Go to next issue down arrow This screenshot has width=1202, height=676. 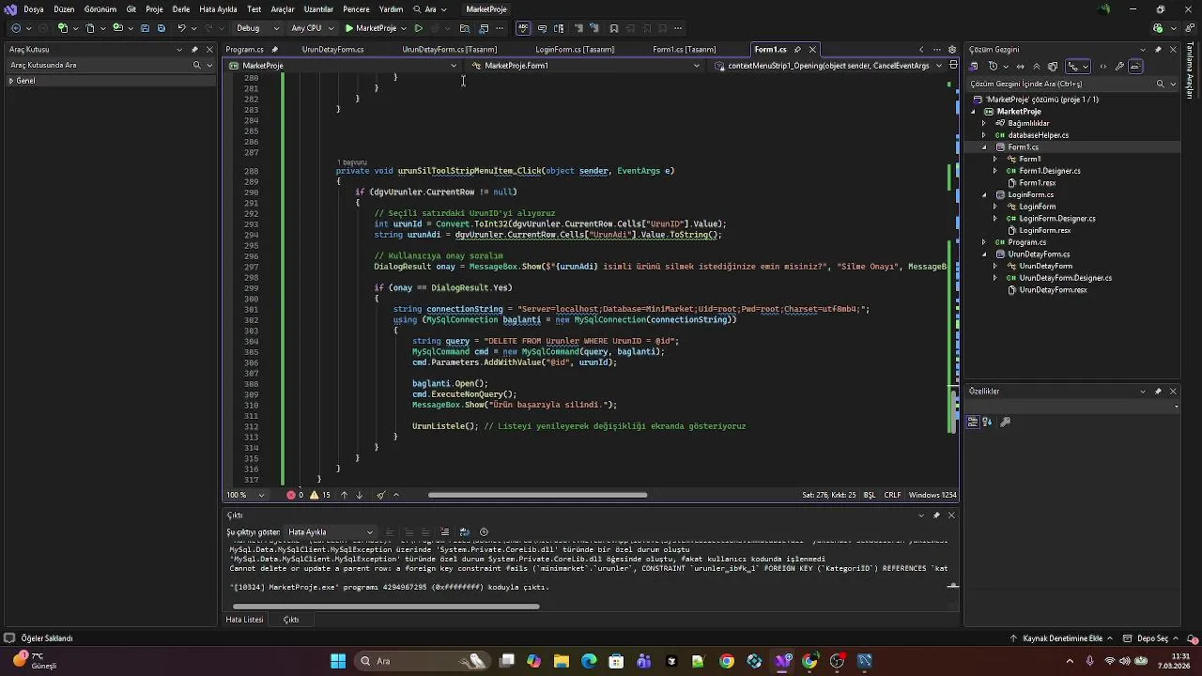359,495
